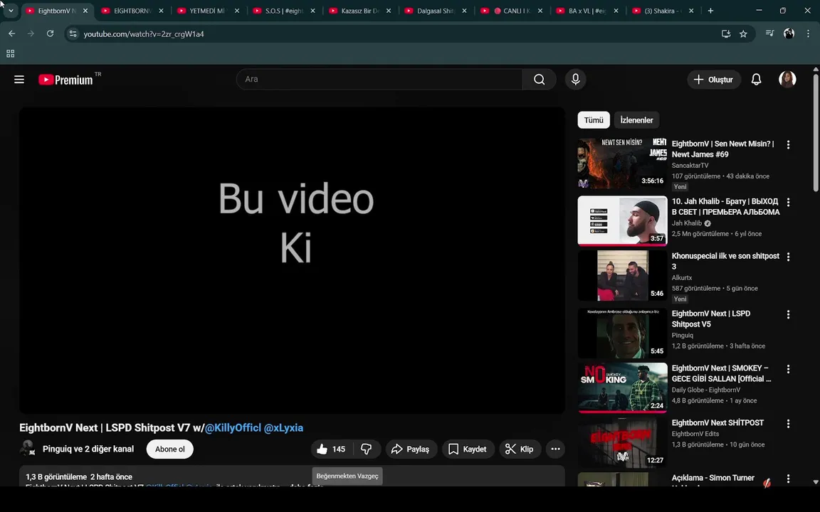Switch to the (3) Shakira browser tab

pos(663,11)
